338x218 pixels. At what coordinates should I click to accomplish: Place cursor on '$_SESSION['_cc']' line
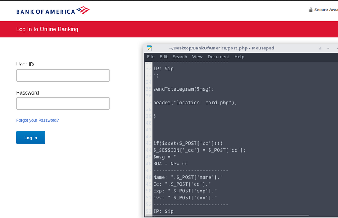tap(199, 150)
